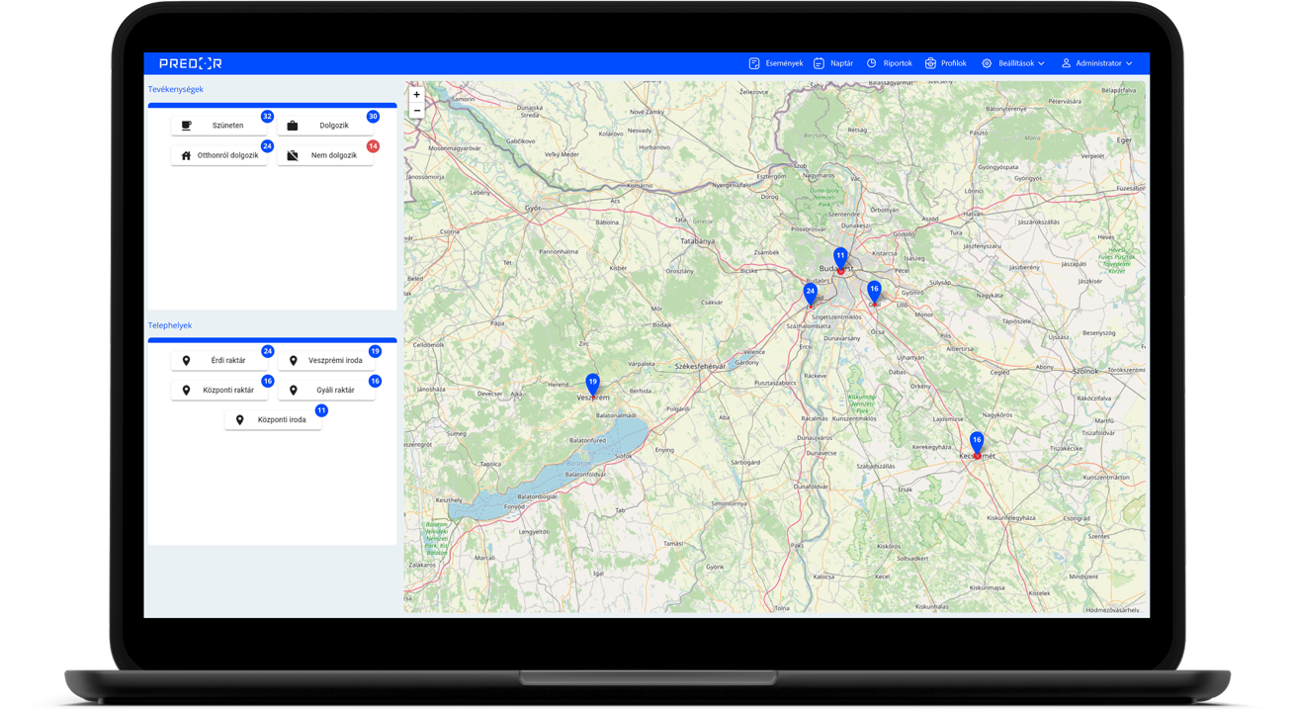
Task: Select the Szüneten activity button
Action: click(218, 126)
